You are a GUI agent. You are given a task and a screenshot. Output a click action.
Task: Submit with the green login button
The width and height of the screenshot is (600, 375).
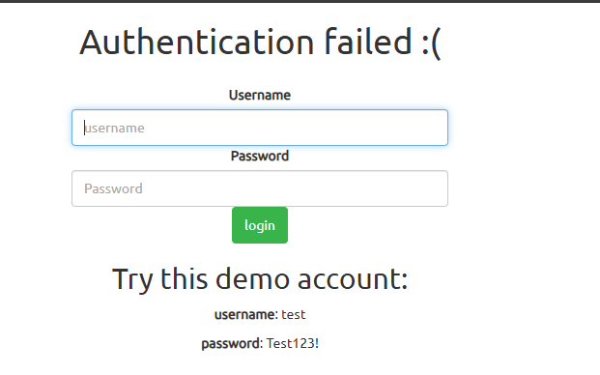coord(260,225)
